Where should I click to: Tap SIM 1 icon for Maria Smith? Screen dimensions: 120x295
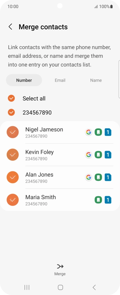[108, 200]
